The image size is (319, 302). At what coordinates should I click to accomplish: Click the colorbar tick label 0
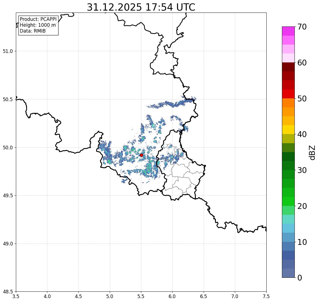(300, 277)
